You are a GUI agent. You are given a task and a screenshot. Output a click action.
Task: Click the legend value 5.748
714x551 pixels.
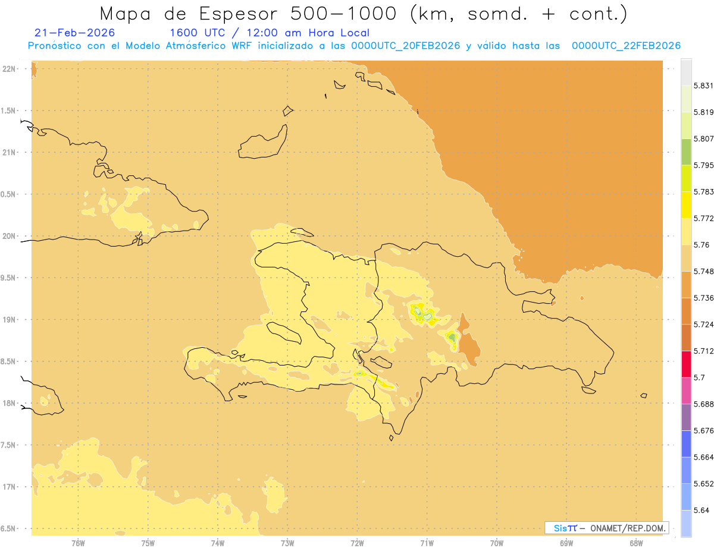(703, 271)
